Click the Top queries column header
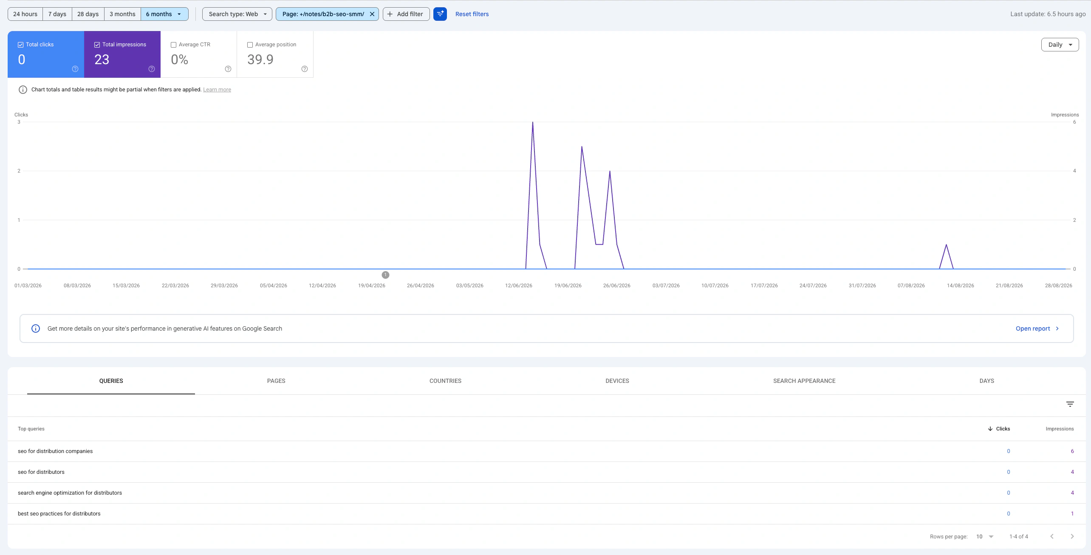Screen dimensions: 1091x555 [x=31, y=429]
